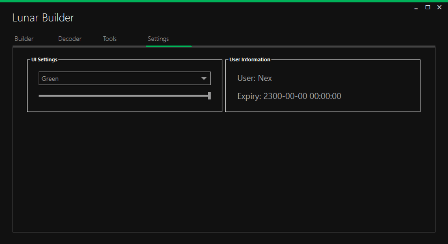Minimize the Lunar Builder window
The height and width of the screenshot is (244, 448).
[x=417, y=8]
